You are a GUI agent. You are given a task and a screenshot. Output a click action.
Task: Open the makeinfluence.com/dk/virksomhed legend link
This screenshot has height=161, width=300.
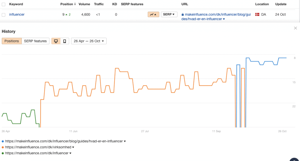click(38, 147)
